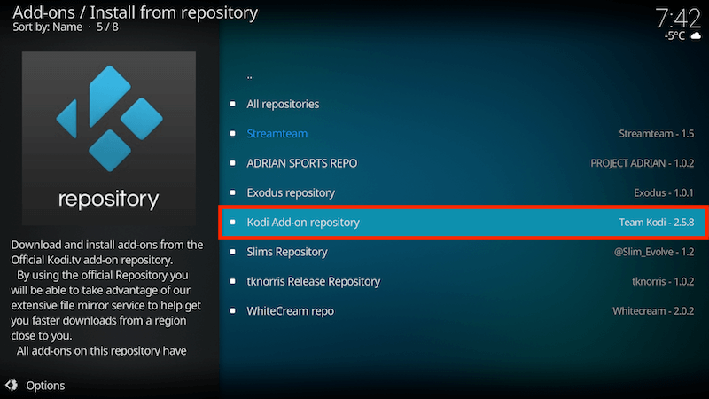
Task: Click the Options label
Action: pos(45,386)
